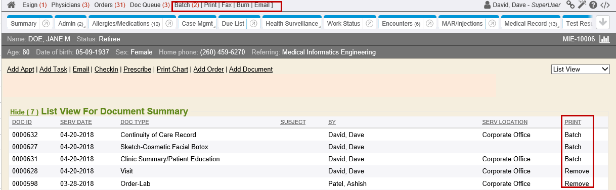Open the Doc Queue
The image size is (616, 190).
pyautogui.click(x=150, y=5)
